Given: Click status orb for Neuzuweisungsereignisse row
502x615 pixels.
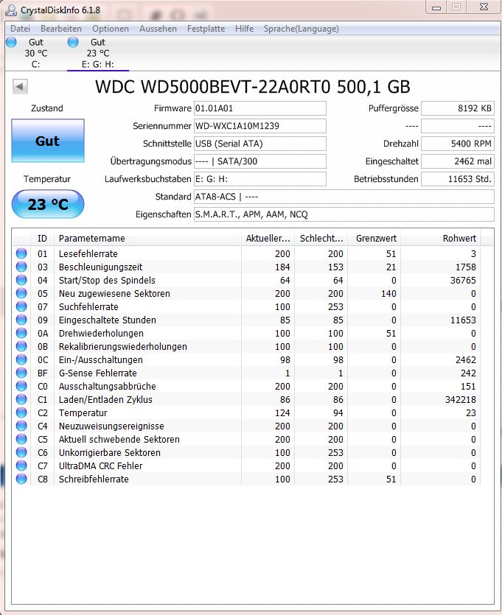Looking at the screenshot, I should point(21,426).
